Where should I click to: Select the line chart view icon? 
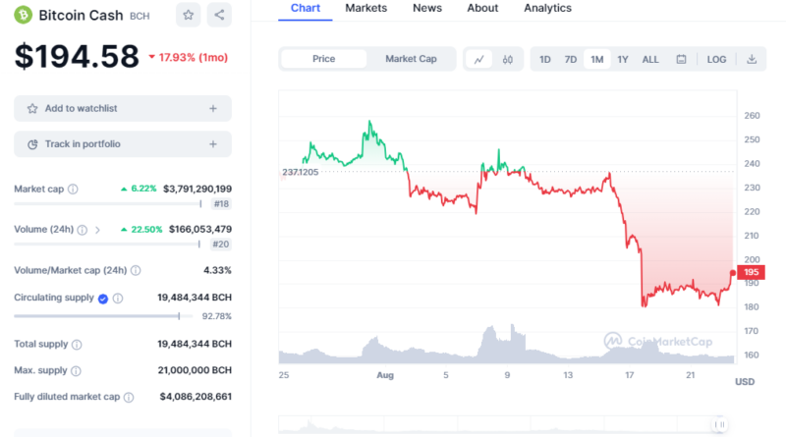click(x=478, y=59)
